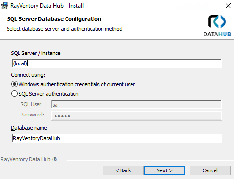Focus the Database name input box
The width and height of the screenshot is (234, 179).
click(116, 138)
